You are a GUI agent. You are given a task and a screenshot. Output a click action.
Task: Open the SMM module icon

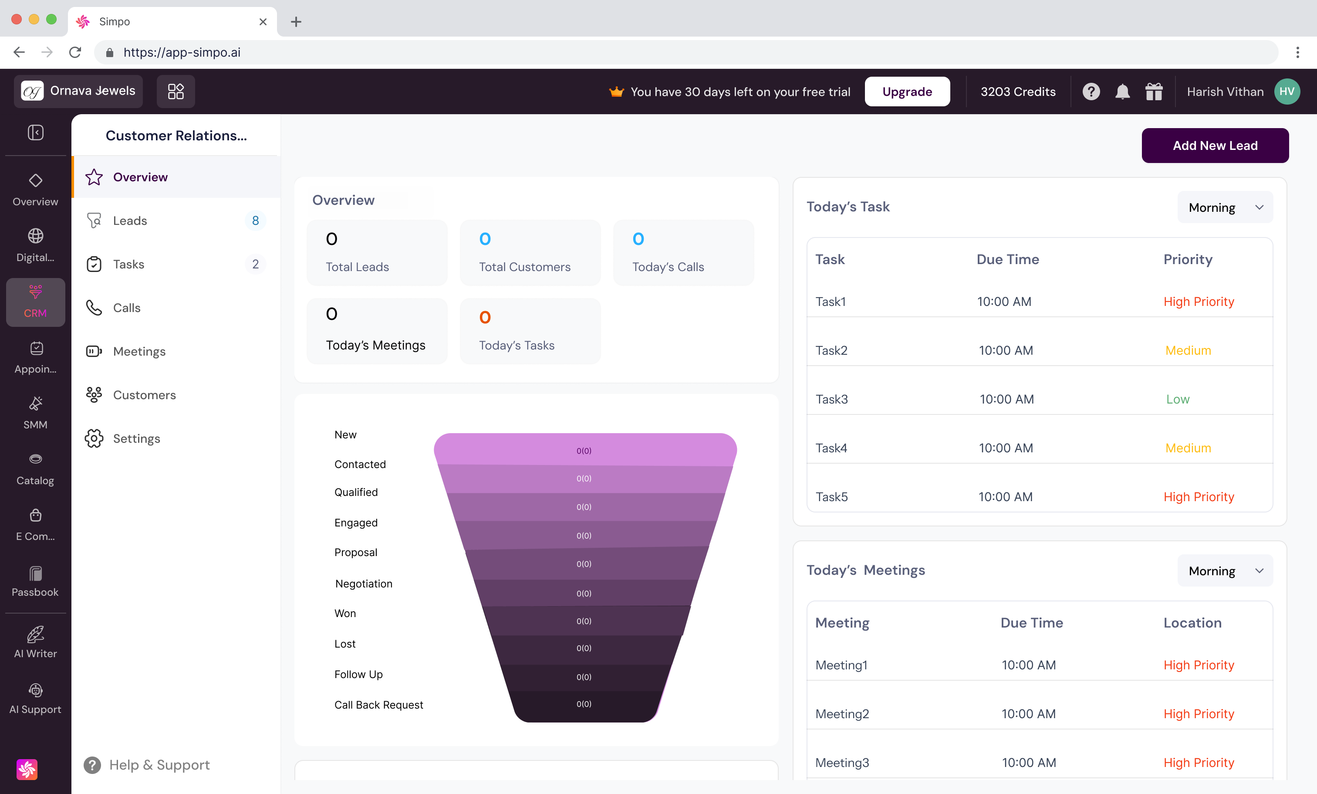coord(35,413)
